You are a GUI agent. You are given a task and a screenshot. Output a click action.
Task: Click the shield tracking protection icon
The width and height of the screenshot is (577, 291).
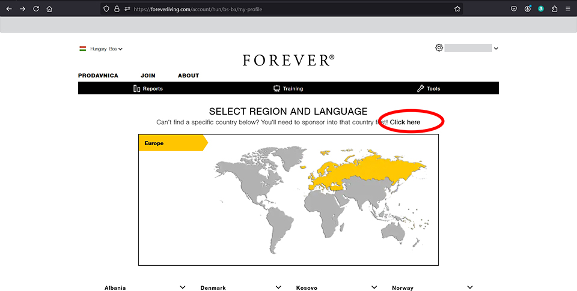[106, 9]
